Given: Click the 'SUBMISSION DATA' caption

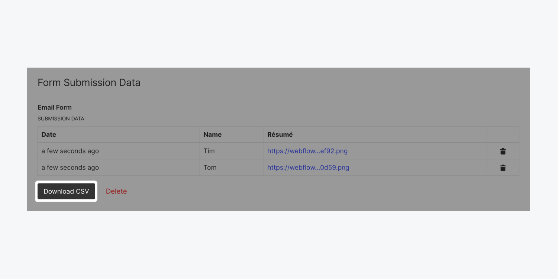Looking at the screenshot, I should click(x=61, y=119).
